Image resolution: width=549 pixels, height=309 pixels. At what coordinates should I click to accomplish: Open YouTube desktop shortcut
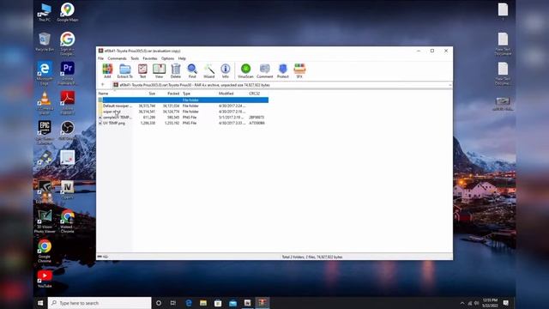click(x=45, y=279)
